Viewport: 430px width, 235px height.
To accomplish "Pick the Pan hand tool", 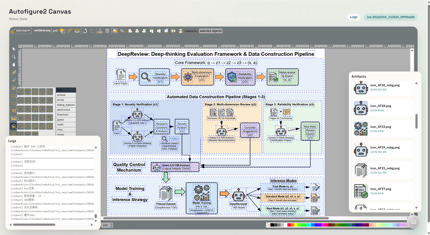I will 14,64.
